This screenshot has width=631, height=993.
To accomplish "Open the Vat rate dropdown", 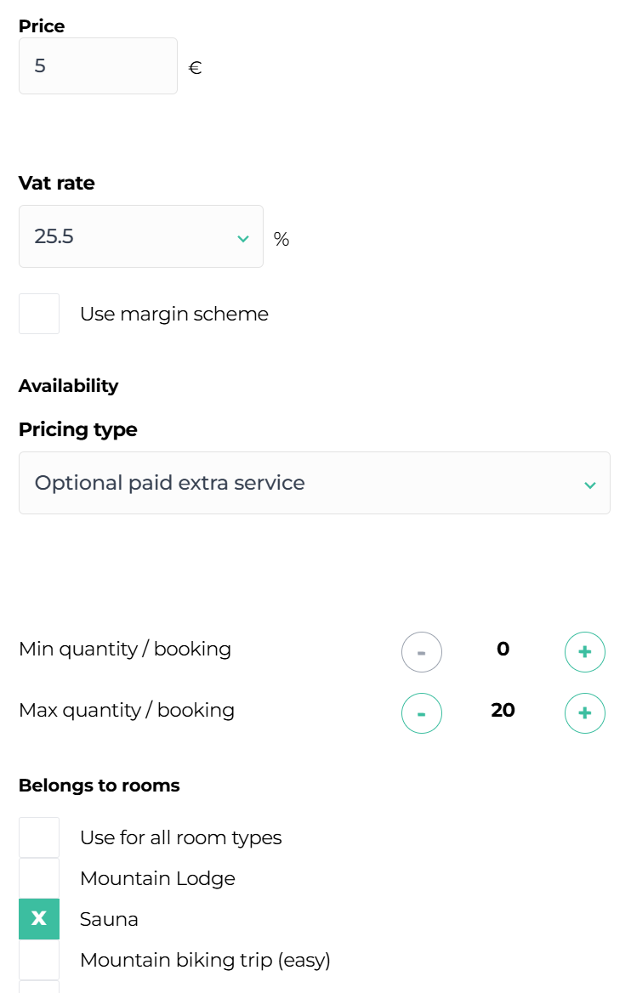I will (x=140, y=236).
